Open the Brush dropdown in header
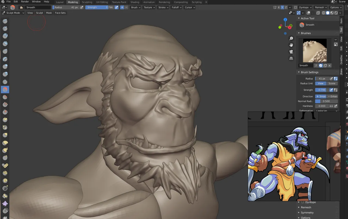 (136, 7)
